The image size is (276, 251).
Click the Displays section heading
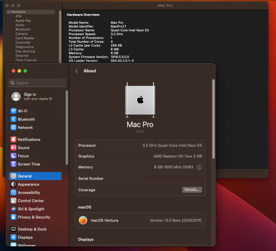coord(86,239)
